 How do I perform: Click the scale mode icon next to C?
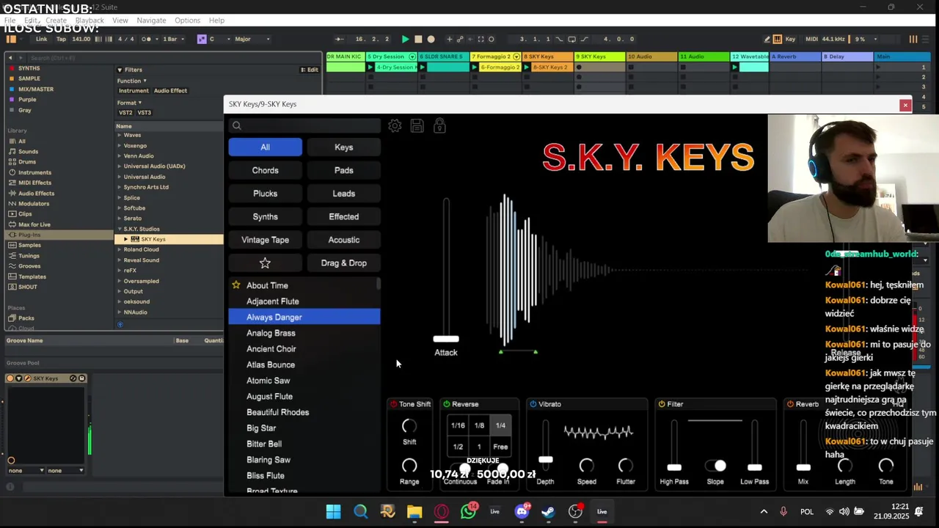coord(202,39)
